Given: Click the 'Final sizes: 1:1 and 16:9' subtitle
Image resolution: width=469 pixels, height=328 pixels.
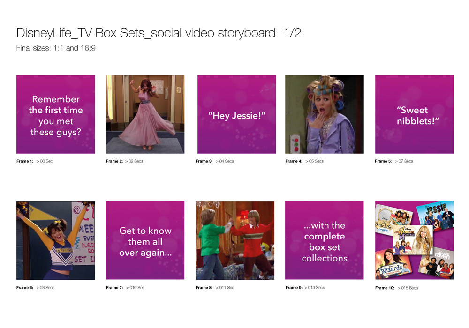Looking at the screenshot, I should (x=56, y=48).
